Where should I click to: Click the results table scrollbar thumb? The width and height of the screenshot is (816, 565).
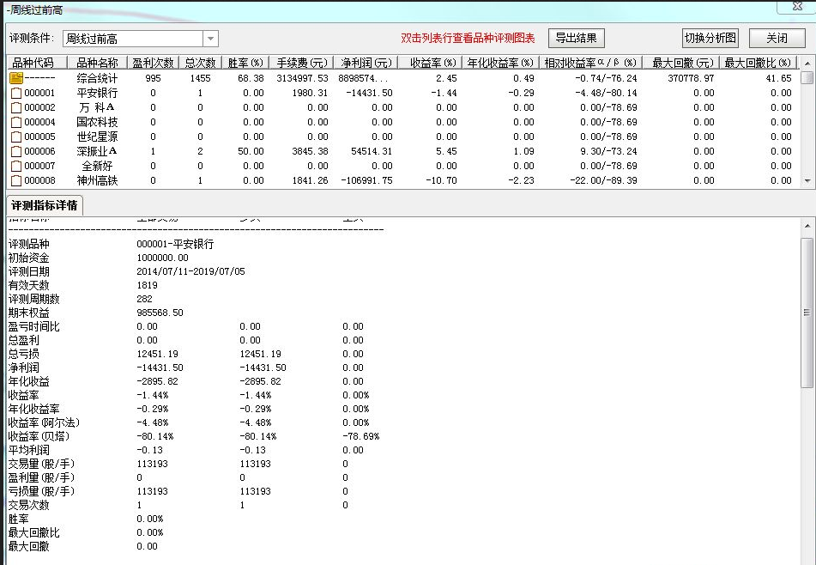(x=807, y=77)
